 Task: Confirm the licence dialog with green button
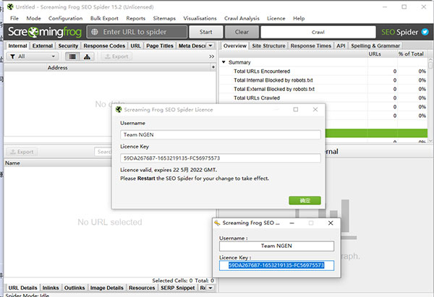tap(305, 200)
